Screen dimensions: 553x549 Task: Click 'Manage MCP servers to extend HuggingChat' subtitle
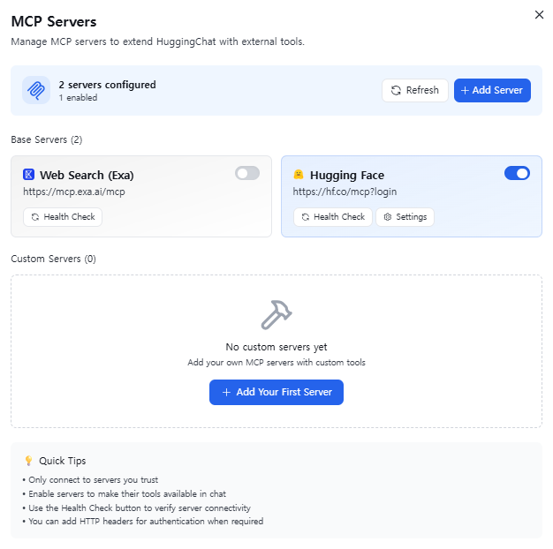[x=157, y=41]
